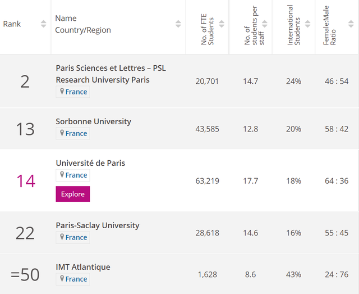Screen dimensions: 359x294
Task: Open Paris Sciences et Lettres university link
Action: click(x=111, y=74)
